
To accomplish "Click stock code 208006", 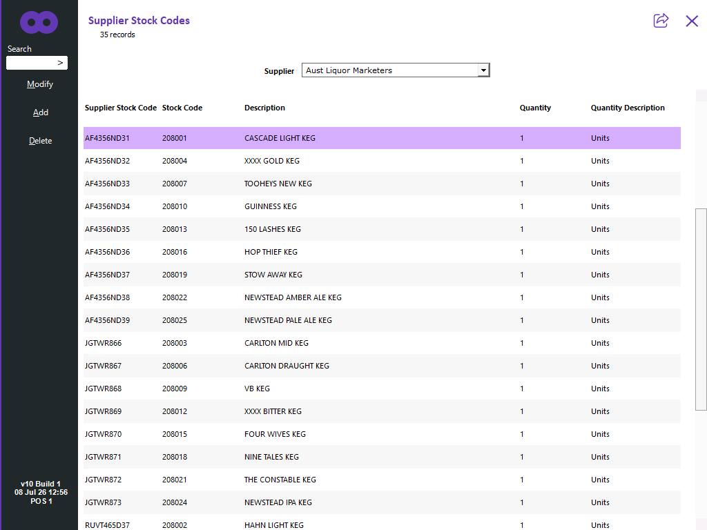I will [175, 366].
